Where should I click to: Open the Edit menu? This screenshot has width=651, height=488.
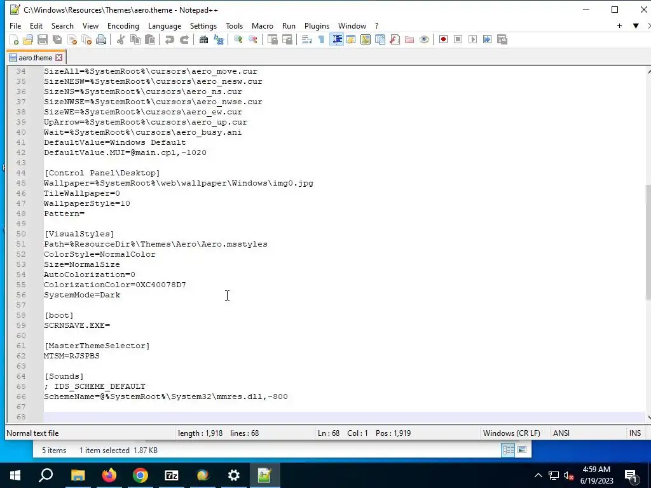click(36, 25)
